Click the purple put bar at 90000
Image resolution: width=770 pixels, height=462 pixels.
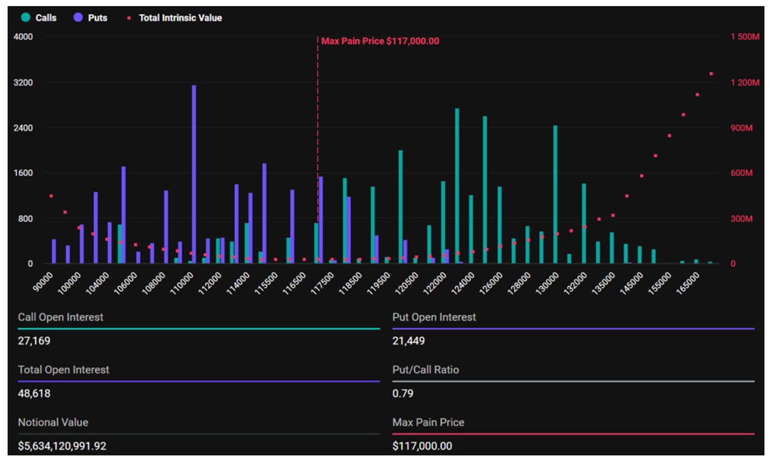[x=54, y=251]
